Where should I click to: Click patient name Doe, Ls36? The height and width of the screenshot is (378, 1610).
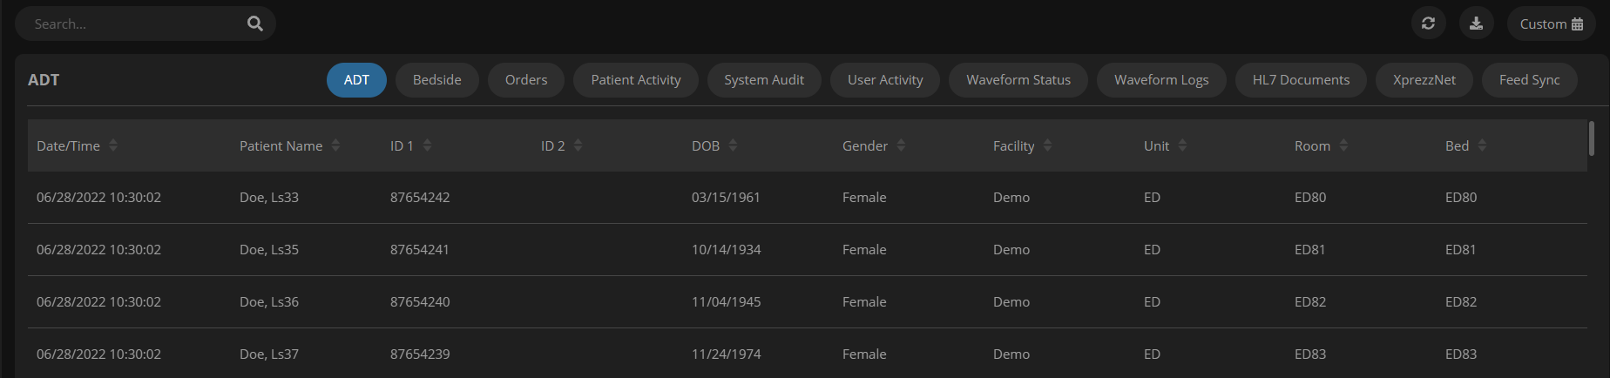(x=269, y=302)
